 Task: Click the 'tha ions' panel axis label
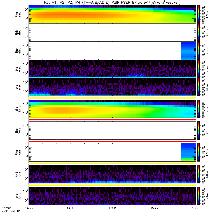tap(18, 109)
